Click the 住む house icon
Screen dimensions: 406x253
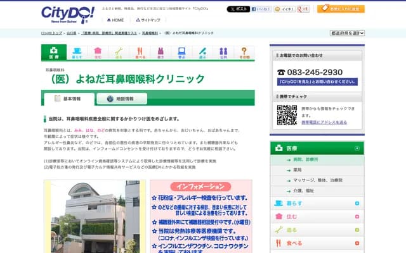pos(98,52)
